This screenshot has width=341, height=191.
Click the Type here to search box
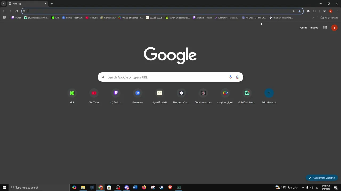(x=39, y=188)
